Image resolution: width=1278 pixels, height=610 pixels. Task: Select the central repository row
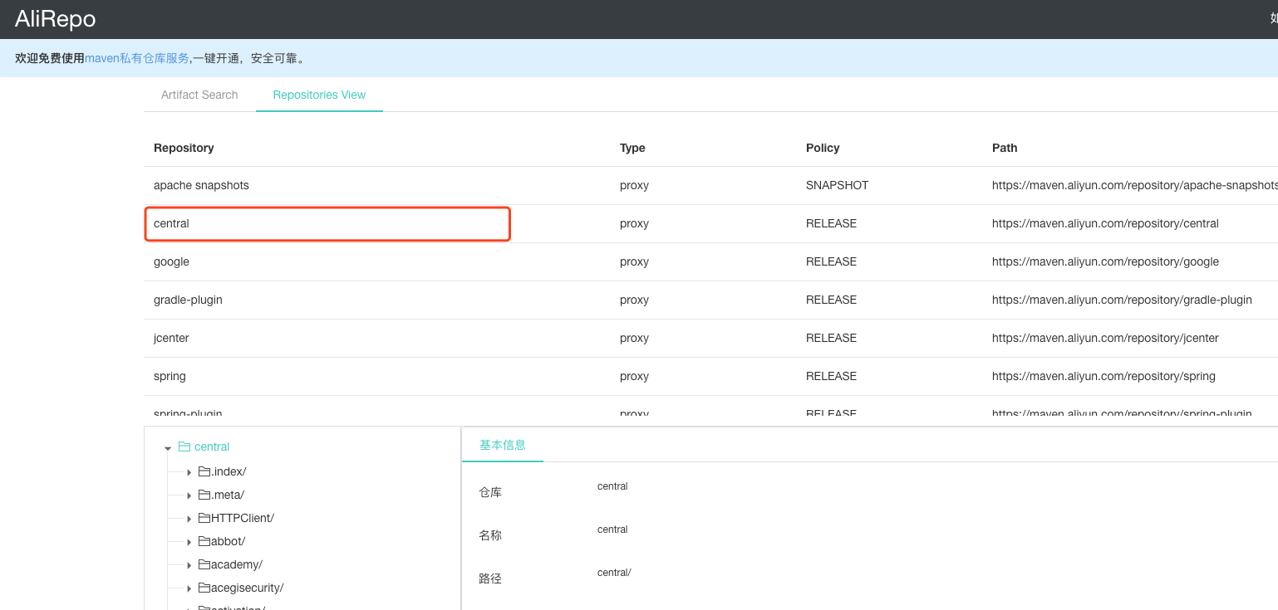click(x=710, y=223)
